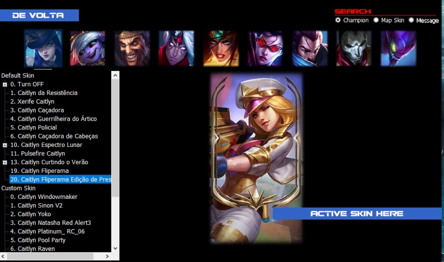The width and height of the screenshot is (444, 262).
Task: Select 2. Xerife Caitlyn skin
Action: coord(32,101)
